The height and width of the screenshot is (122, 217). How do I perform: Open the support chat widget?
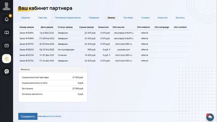coord(210,117)
